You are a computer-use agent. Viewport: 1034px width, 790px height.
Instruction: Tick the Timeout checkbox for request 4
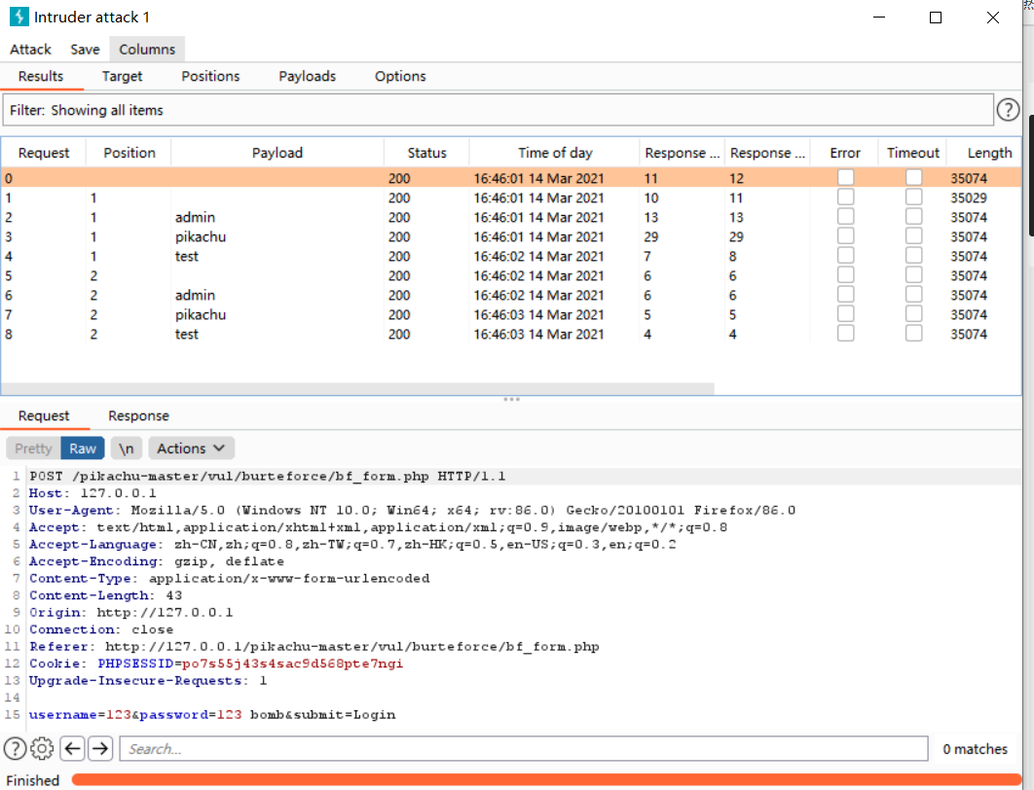[x=913, y=256]
